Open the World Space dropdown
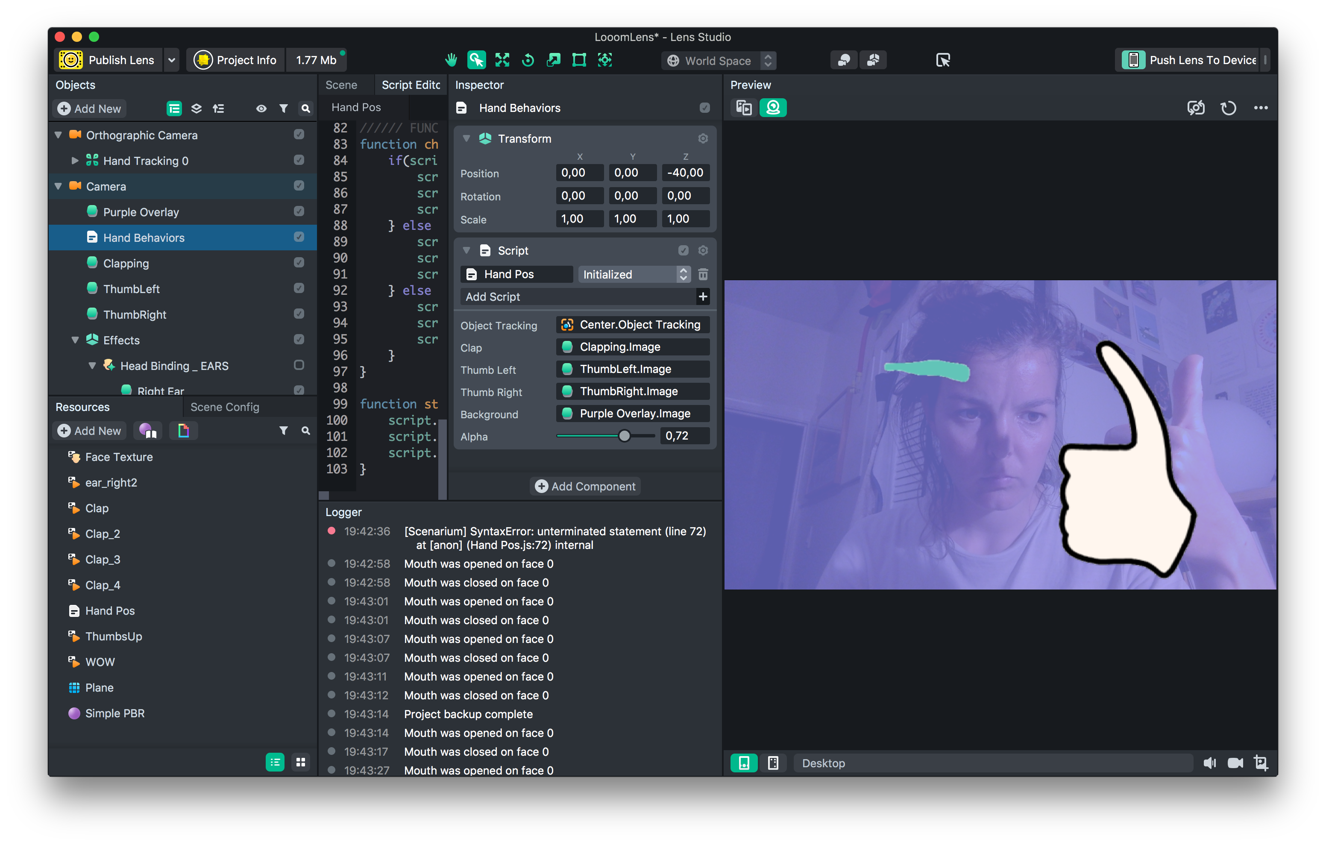This screenshot has height=845, width=1326. (719, 61)
